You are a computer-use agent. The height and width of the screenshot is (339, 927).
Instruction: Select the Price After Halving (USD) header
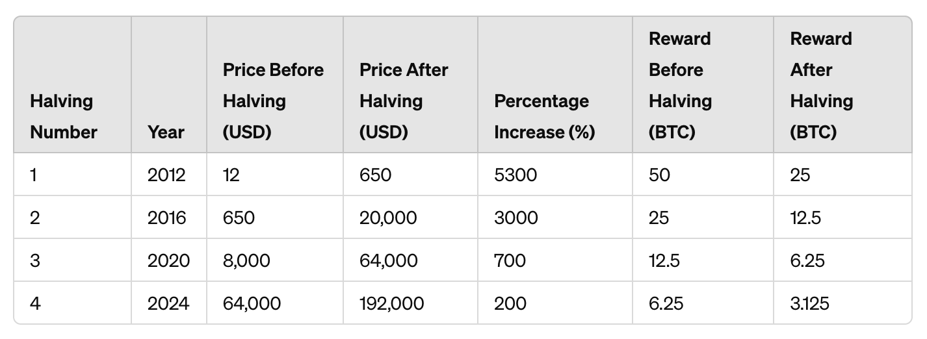(x=404, y=101)
